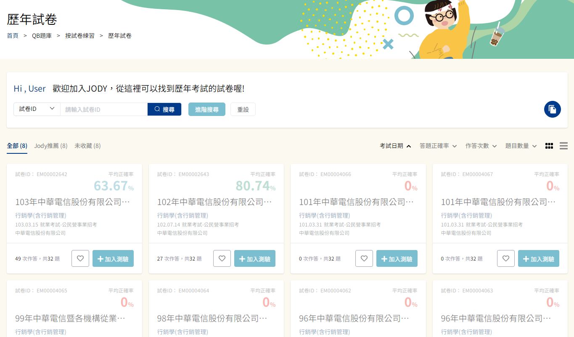Viewport: 574px width, 337px height.
Task: Add exam EM00004067 with 加入測驗
Action: point(539,258)
